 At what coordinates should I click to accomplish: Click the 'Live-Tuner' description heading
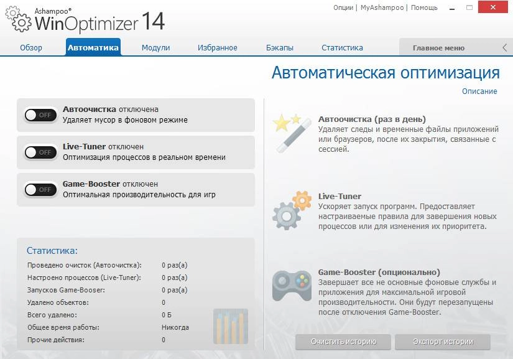(x=340, y=197)
